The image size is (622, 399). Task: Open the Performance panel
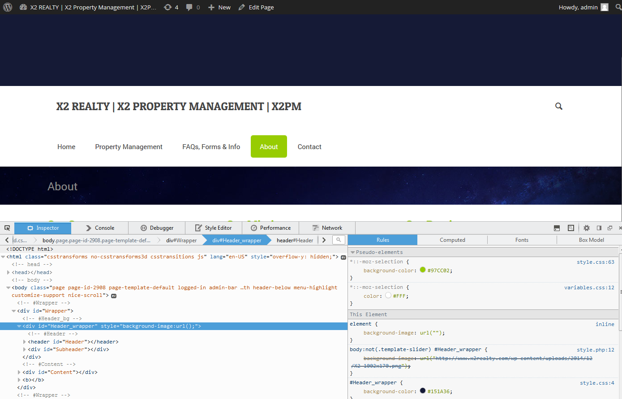(270, 228)
